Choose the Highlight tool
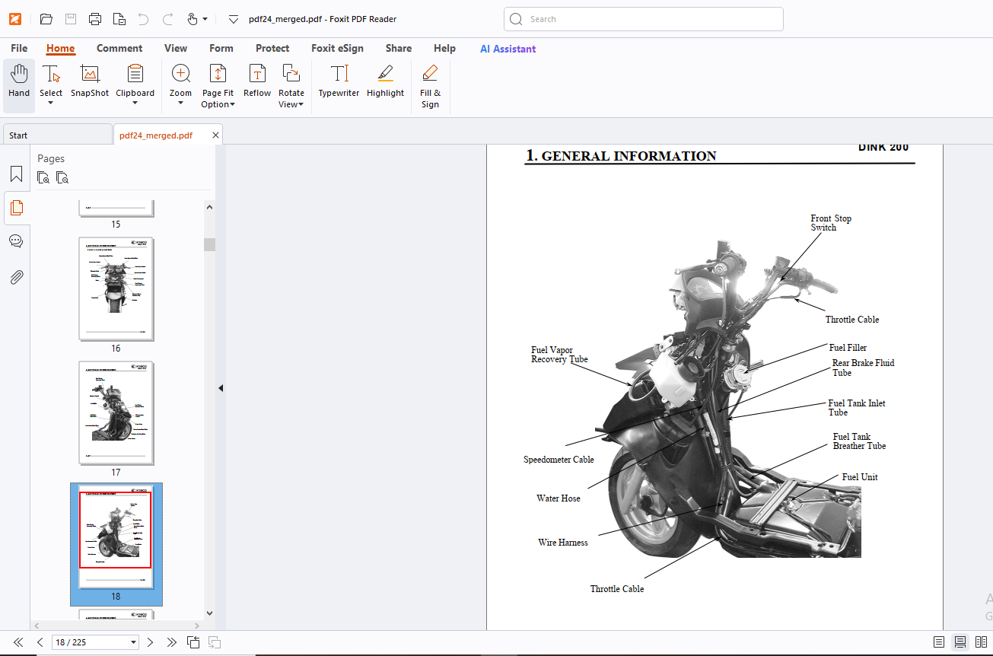This screenshot has height=656, width=993. tap(385, 81)
